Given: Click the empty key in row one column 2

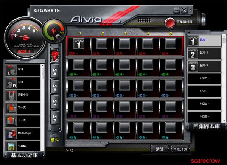Looking at the screenshot, I should point(102,44).
